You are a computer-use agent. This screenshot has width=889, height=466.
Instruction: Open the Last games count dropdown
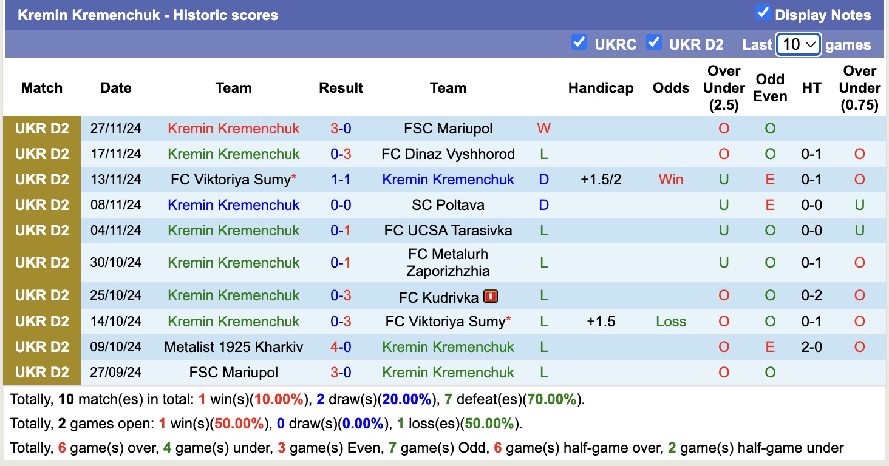pyautogui.click(x=798, y=44)
